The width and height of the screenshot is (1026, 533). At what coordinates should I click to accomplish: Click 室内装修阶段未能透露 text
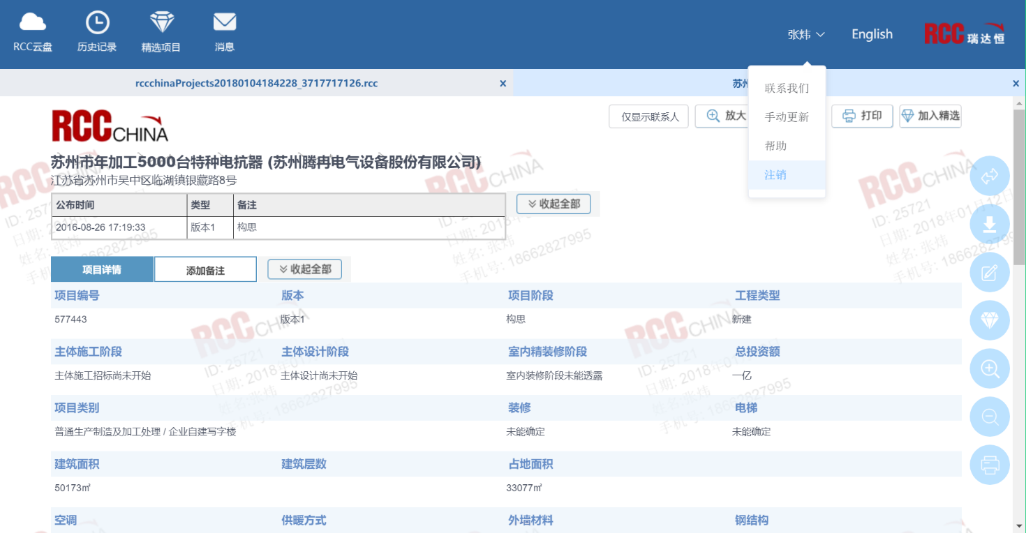554,375
